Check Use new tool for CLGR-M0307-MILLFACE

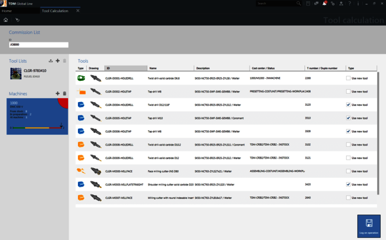[348, 198]
